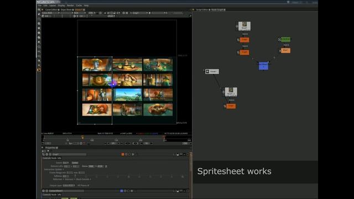
Task: Open the Render menu
Action: (x=70, y=6)
